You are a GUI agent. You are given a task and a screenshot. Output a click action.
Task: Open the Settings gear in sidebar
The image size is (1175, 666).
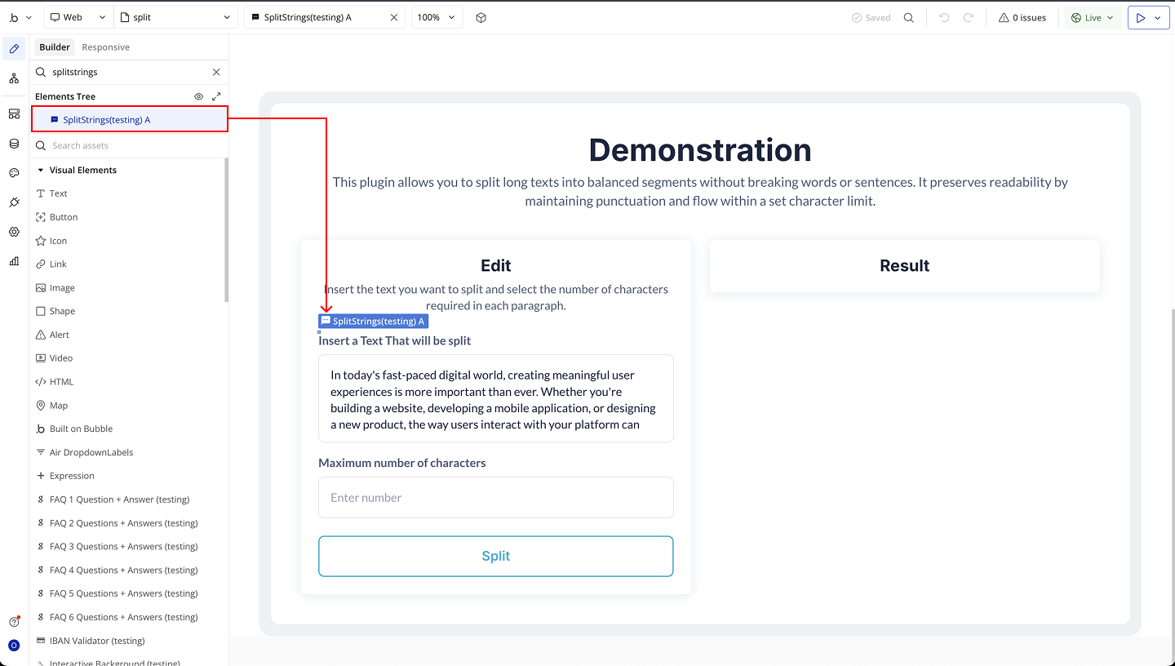click(14, 232)
